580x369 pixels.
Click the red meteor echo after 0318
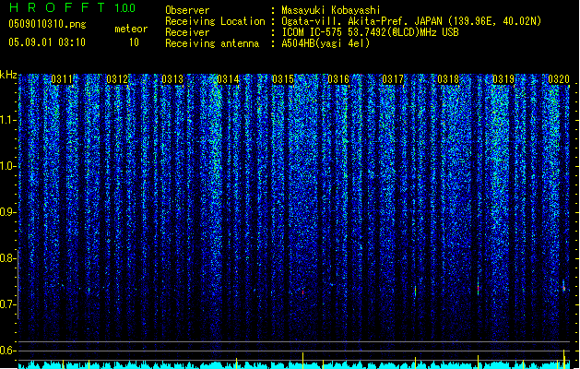[478, 289]
